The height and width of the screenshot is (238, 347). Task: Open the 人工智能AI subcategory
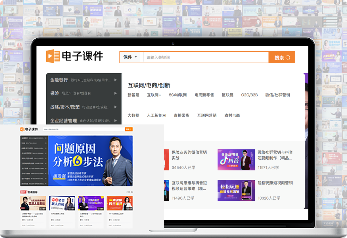(156, 116)
